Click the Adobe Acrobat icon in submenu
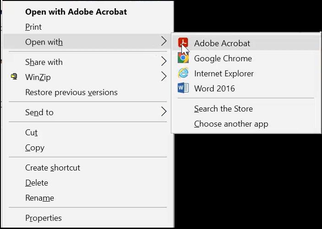This screenshot has height=229, width=322. 183,43
